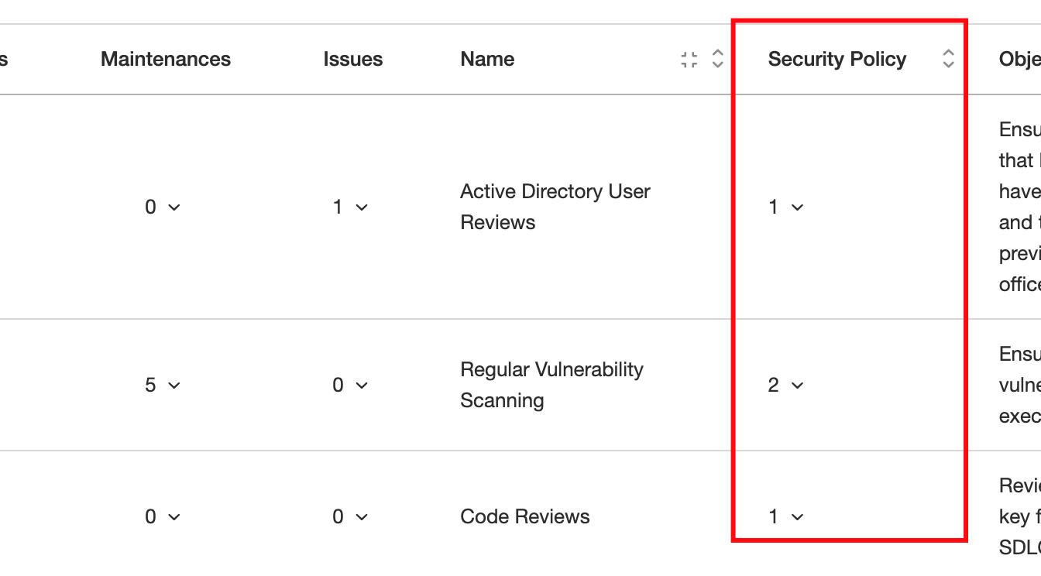Expand Security Policy count for Code Reviews
The image size is (1041, 576).
coord(786,516)
